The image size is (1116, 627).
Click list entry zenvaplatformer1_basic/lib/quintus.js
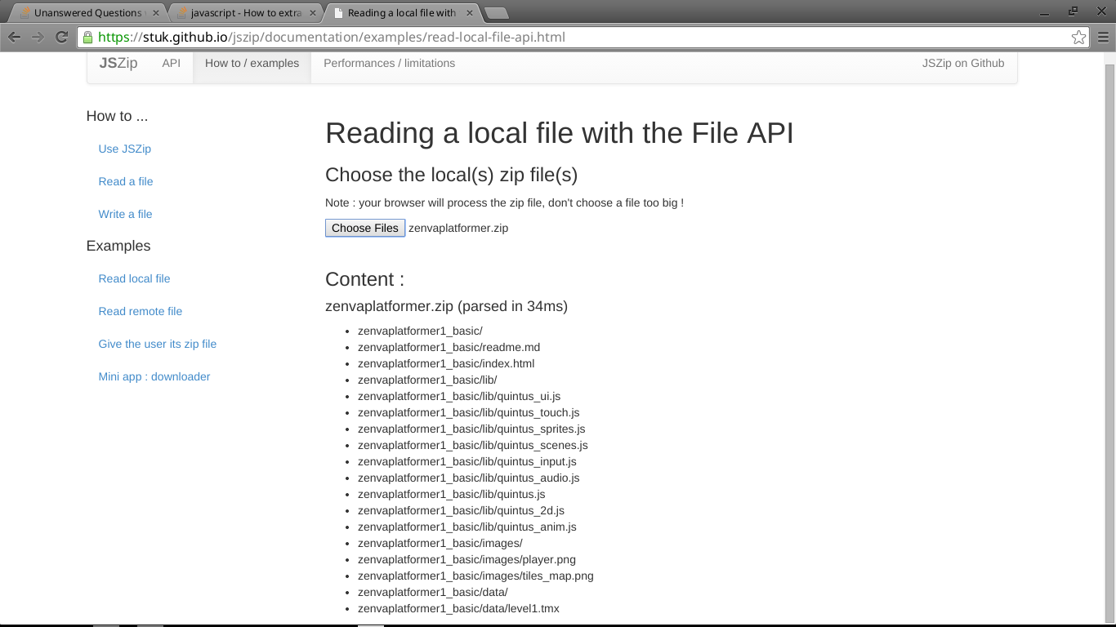coord(452,494)
